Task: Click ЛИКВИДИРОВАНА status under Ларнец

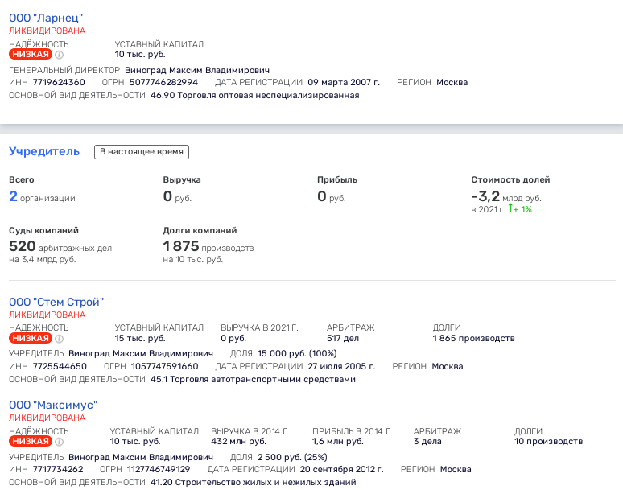Action: click(x=47, y=31)
